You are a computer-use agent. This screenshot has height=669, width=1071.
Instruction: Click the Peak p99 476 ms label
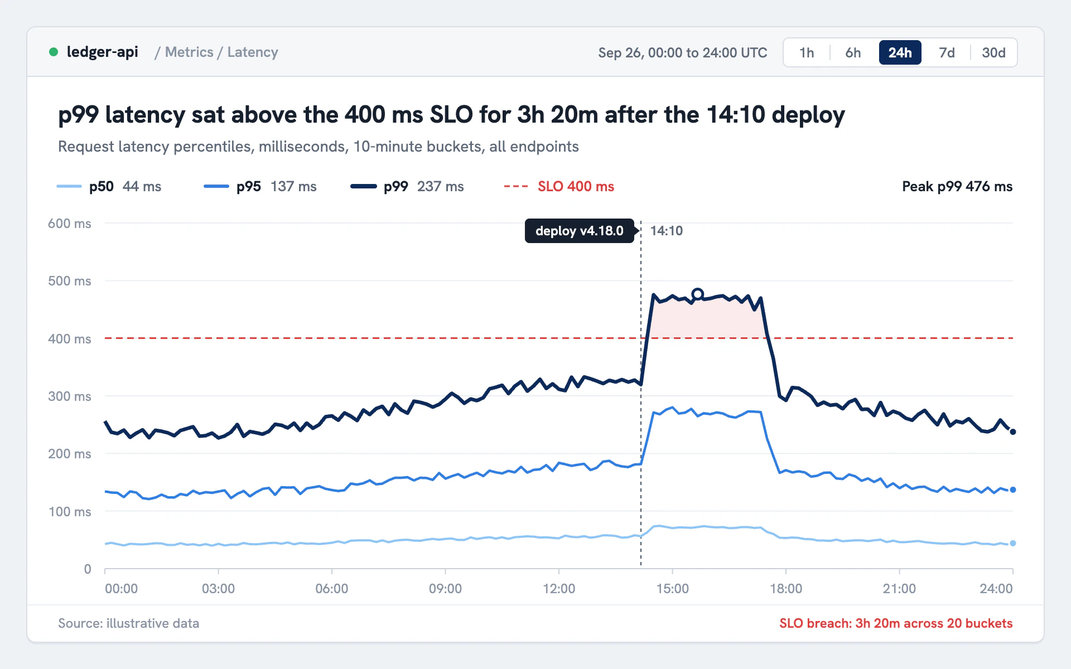click(x=957, y=186)
